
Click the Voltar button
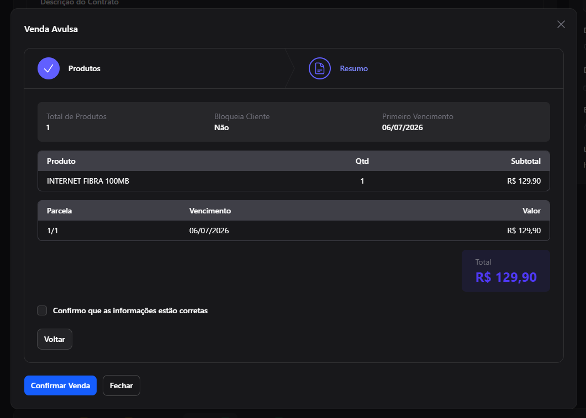click(x=55, y=339)
